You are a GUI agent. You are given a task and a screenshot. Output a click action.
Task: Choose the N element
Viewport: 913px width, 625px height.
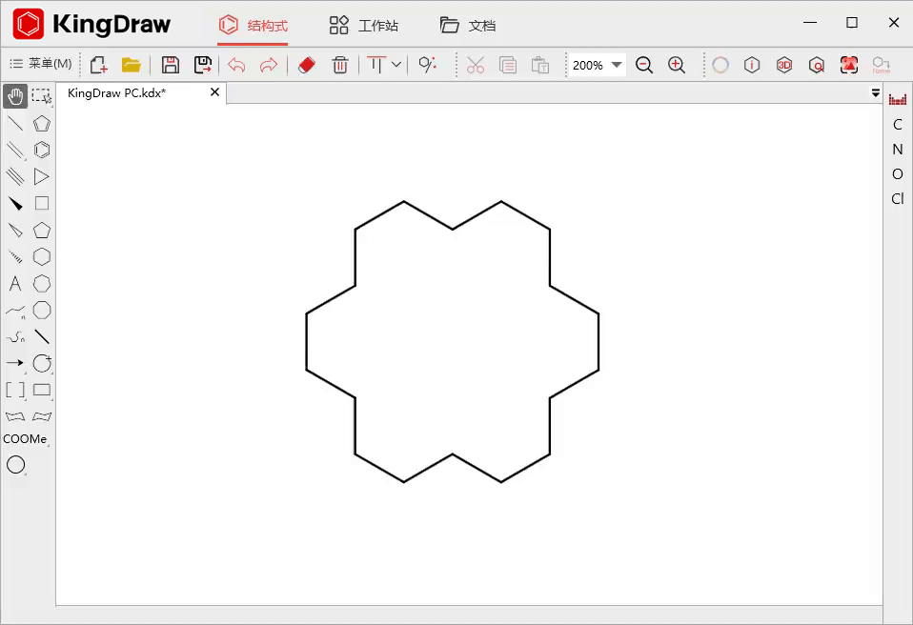[898, 149]
